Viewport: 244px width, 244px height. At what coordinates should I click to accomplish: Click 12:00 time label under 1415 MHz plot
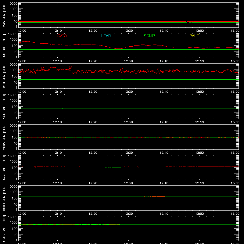point(22,122)
